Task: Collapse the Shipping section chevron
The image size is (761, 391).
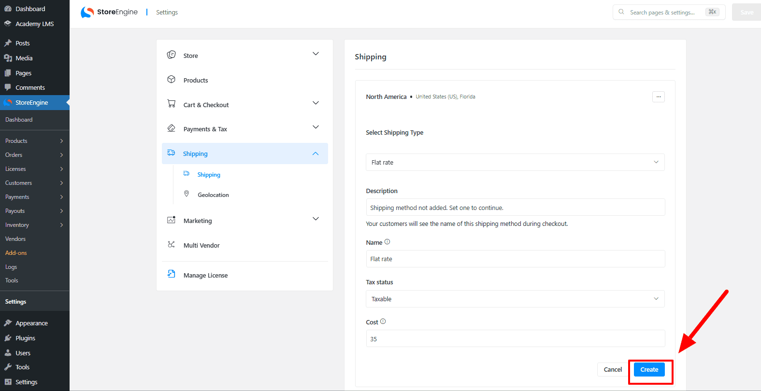Action: point(316,154)
